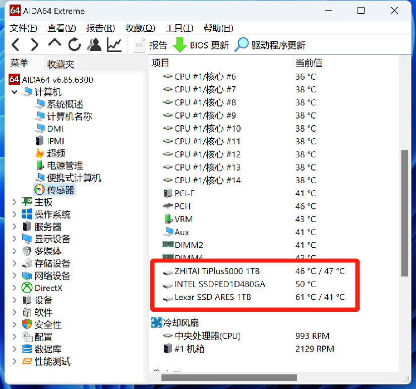The width and height of the screenshot is (416, 389).
Task: Click the DirectX Xbox logo icon
Action: [x=27, y=288]
